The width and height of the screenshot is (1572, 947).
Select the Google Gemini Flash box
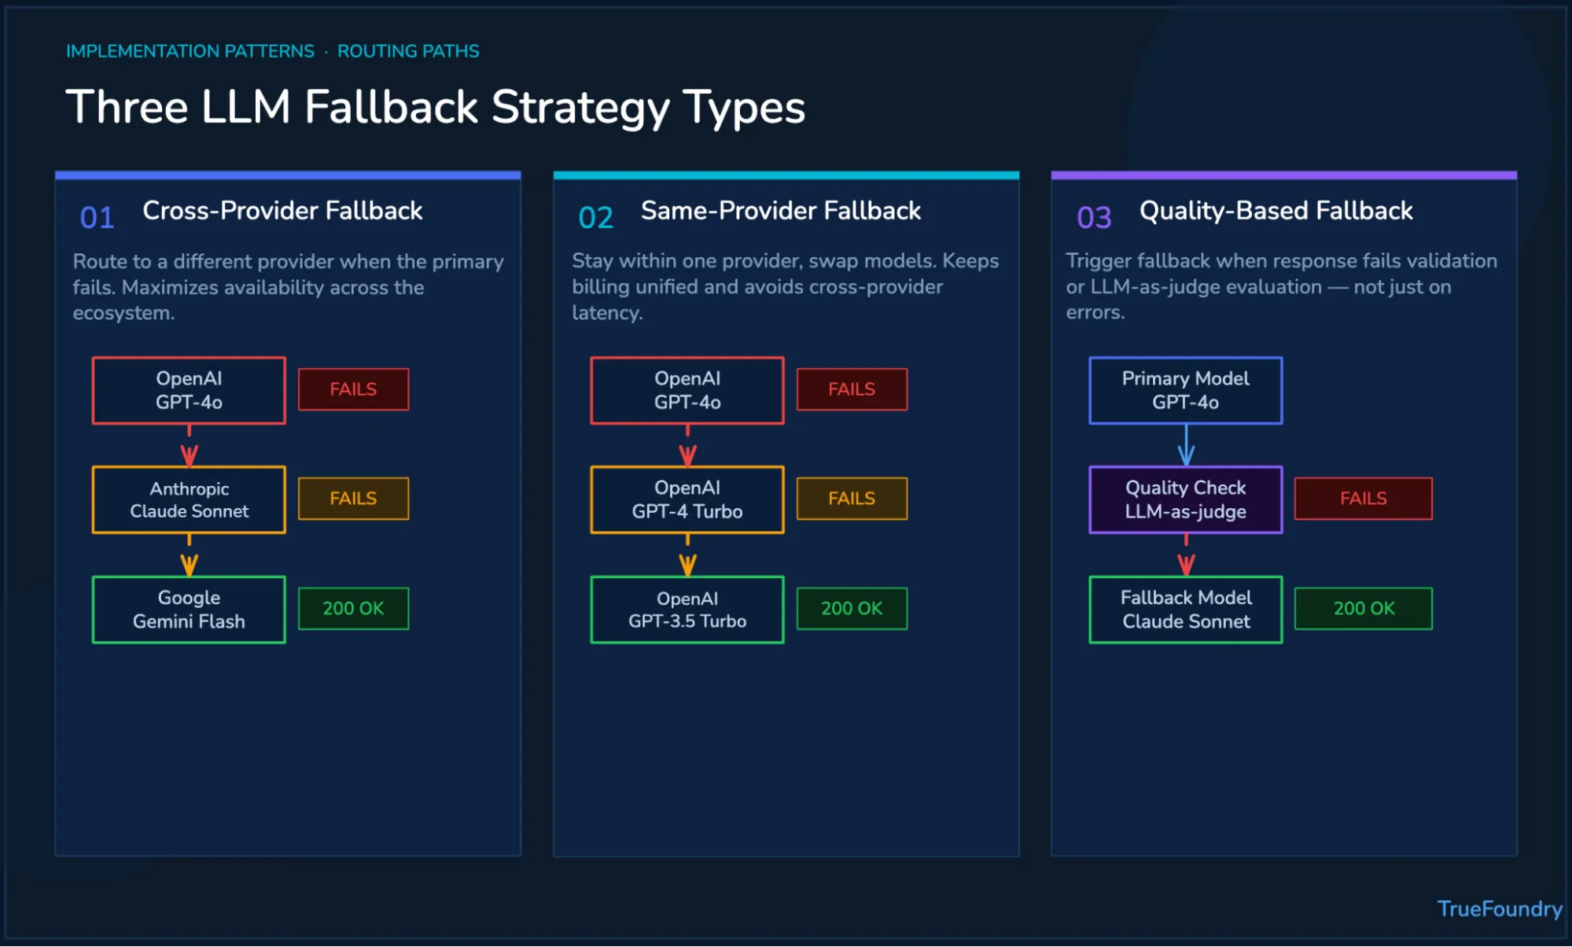pyautogui.click(x=189, y=610)
